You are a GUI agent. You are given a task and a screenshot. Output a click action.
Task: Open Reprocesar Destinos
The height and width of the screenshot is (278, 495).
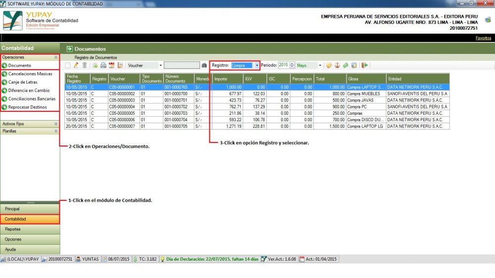pyautogui.click(x=27, y=107)
